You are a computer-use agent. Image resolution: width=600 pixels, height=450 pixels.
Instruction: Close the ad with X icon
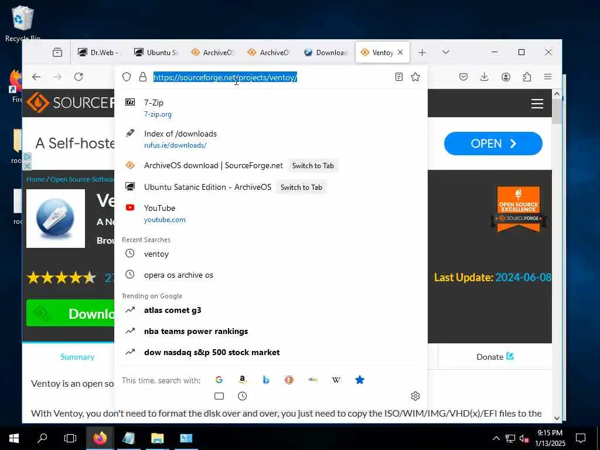[x=27, y=166]
